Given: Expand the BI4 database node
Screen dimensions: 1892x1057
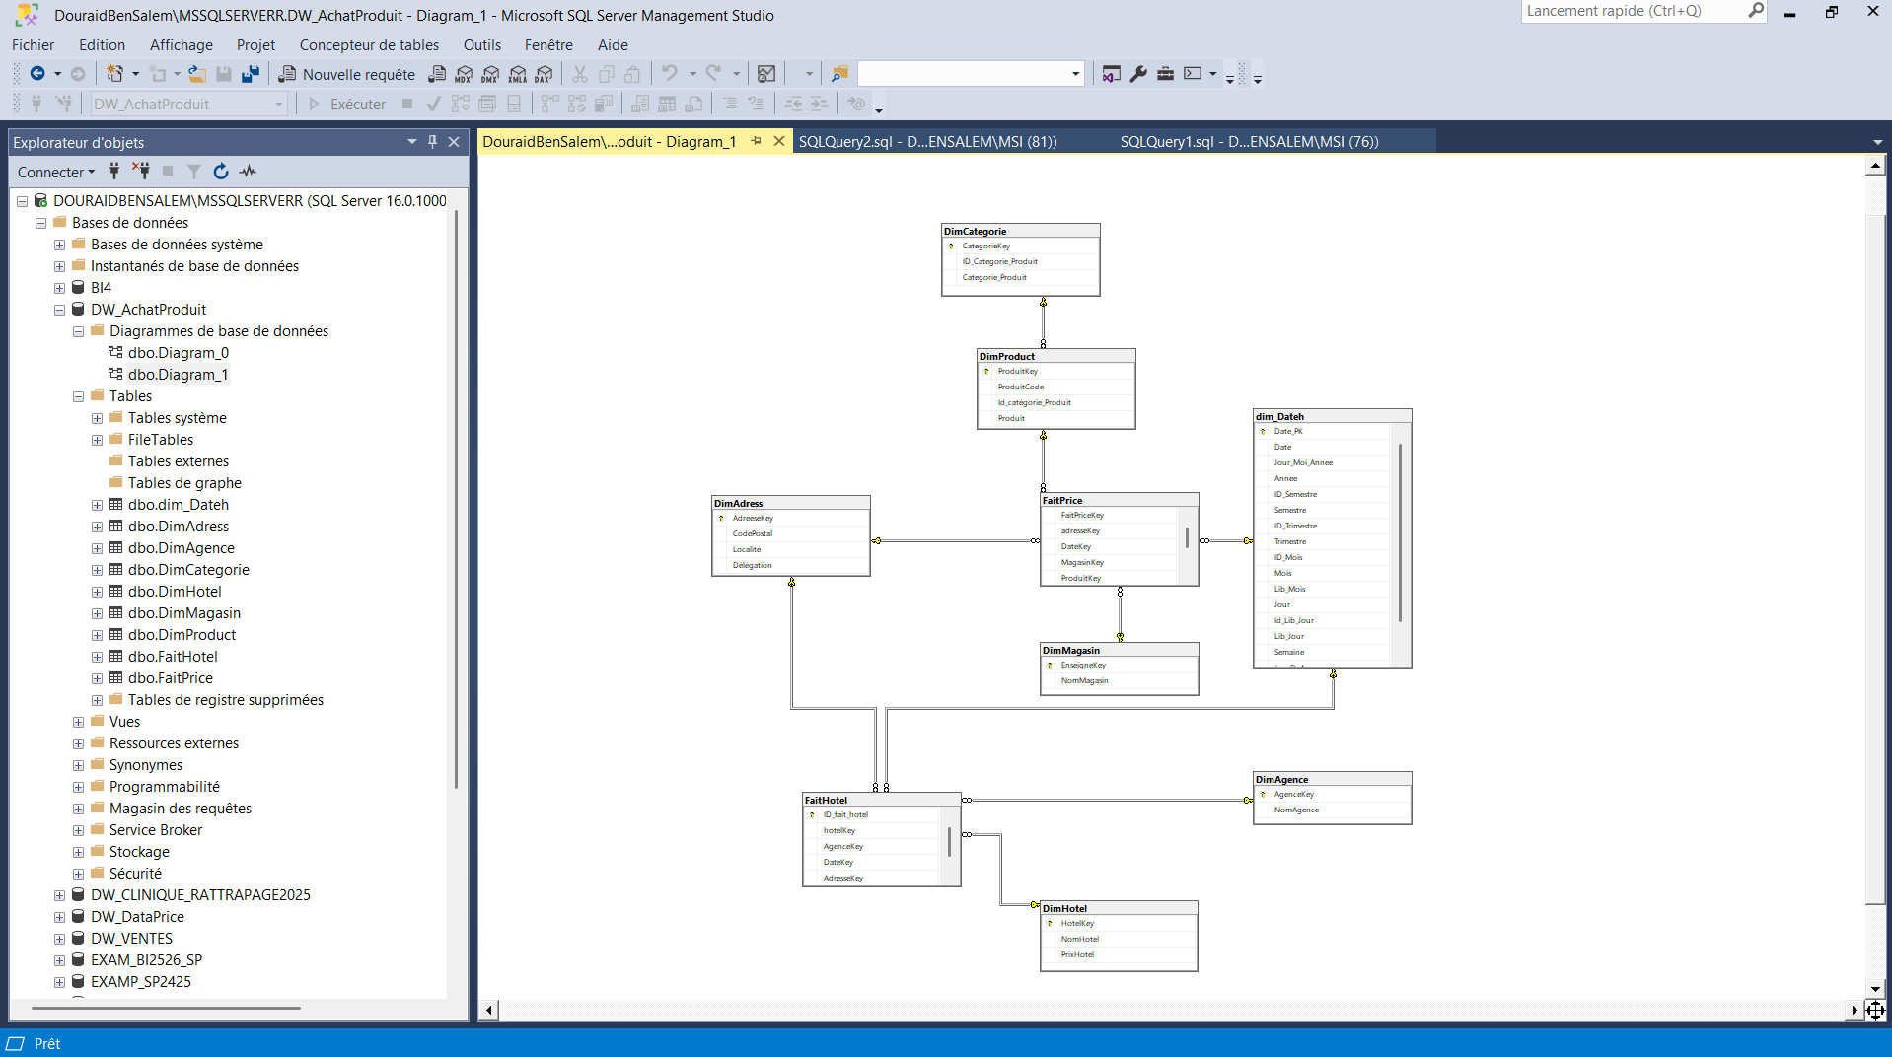Looking at the screenshot, I should 59,288.
